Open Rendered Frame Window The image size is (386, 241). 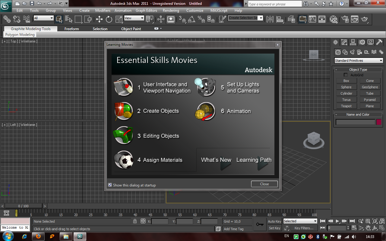[x=355, y=19]
